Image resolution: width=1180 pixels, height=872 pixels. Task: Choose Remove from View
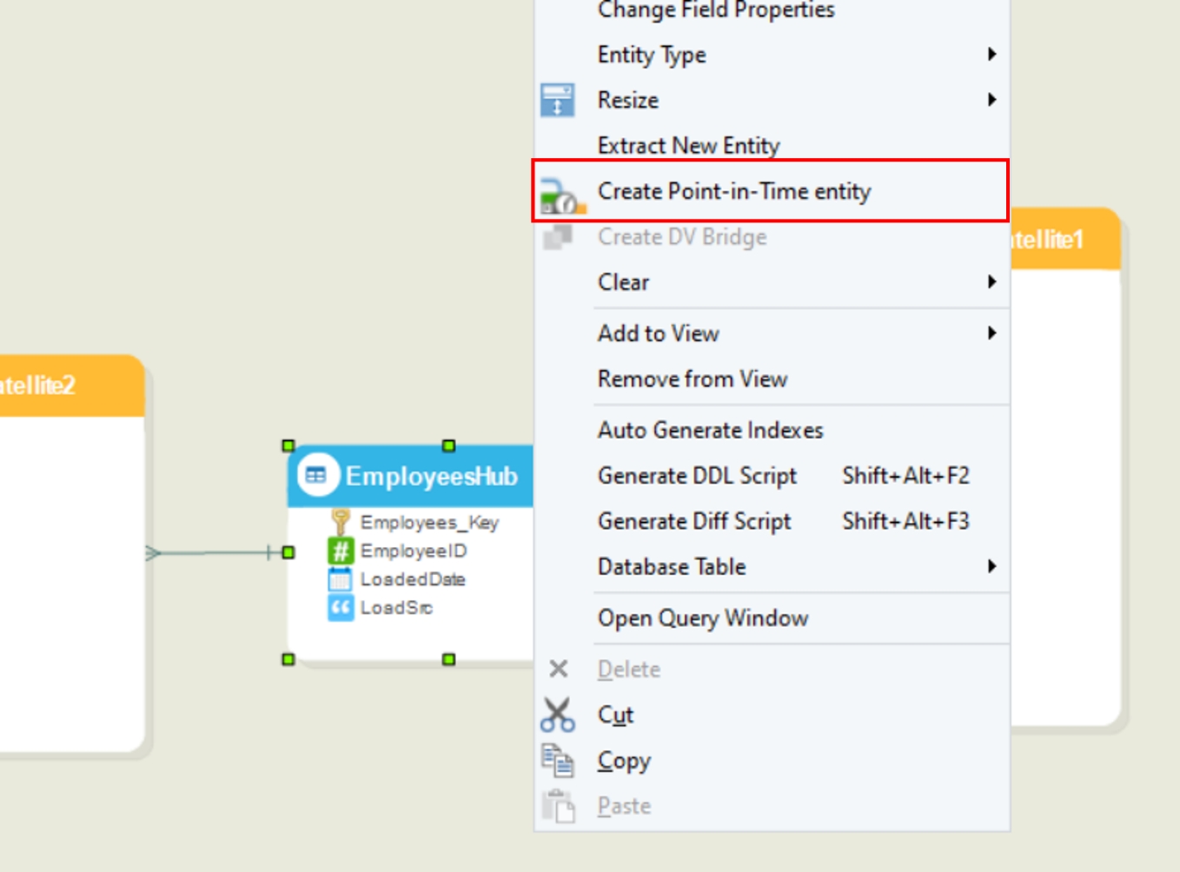click(x=693, y=380)
